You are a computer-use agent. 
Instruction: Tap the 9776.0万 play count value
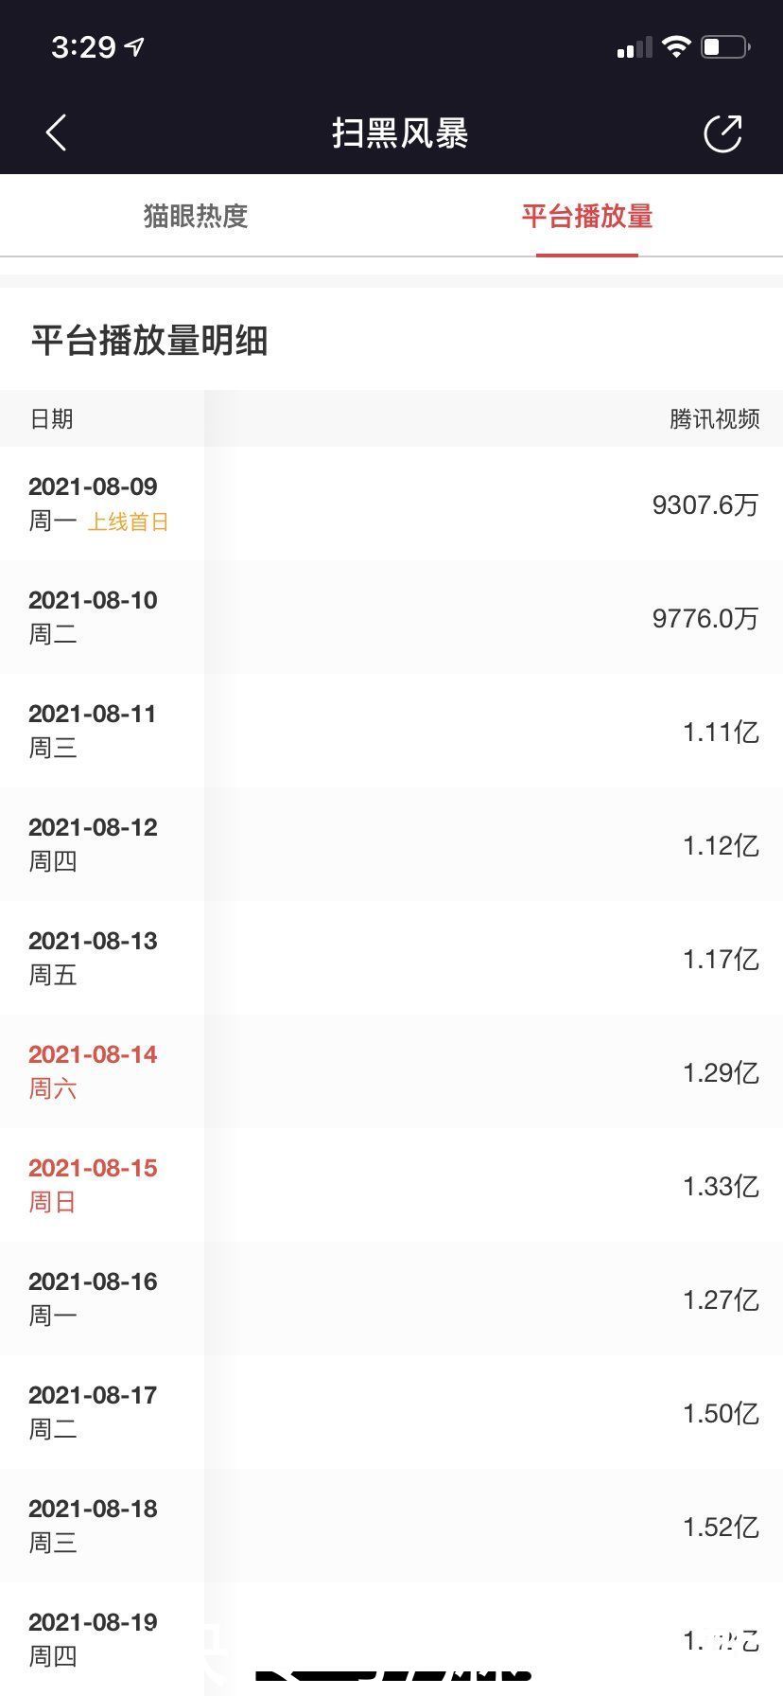click(x=705, y=618)
